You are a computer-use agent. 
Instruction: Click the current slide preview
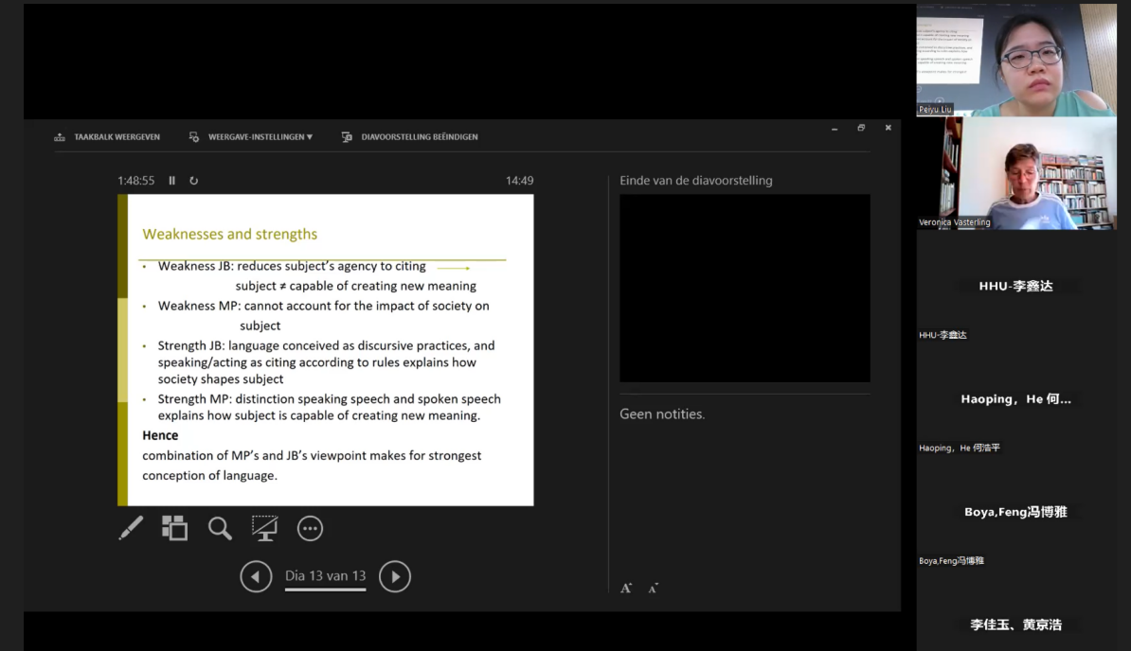(x=325, y=350)
